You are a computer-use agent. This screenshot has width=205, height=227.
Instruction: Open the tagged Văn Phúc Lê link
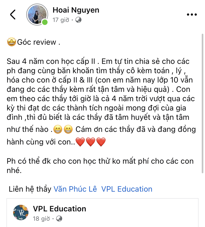pyautogui.click(x=75, y=189)
